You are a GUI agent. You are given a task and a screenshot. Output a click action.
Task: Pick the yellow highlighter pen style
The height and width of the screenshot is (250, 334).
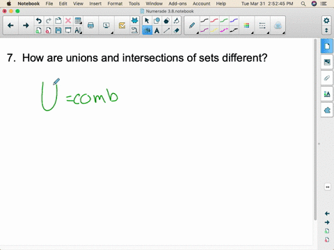click(214, 31)
